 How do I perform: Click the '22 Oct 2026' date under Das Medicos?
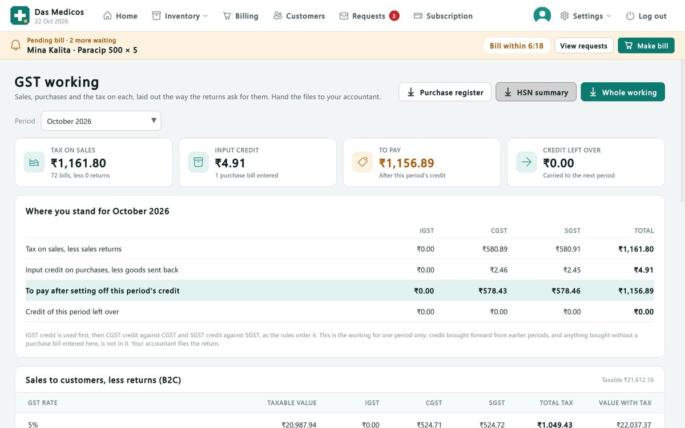(51, 21)
